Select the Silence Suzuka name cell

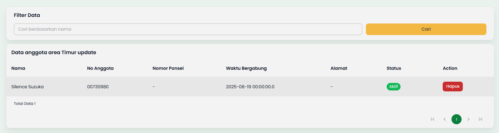27,87
